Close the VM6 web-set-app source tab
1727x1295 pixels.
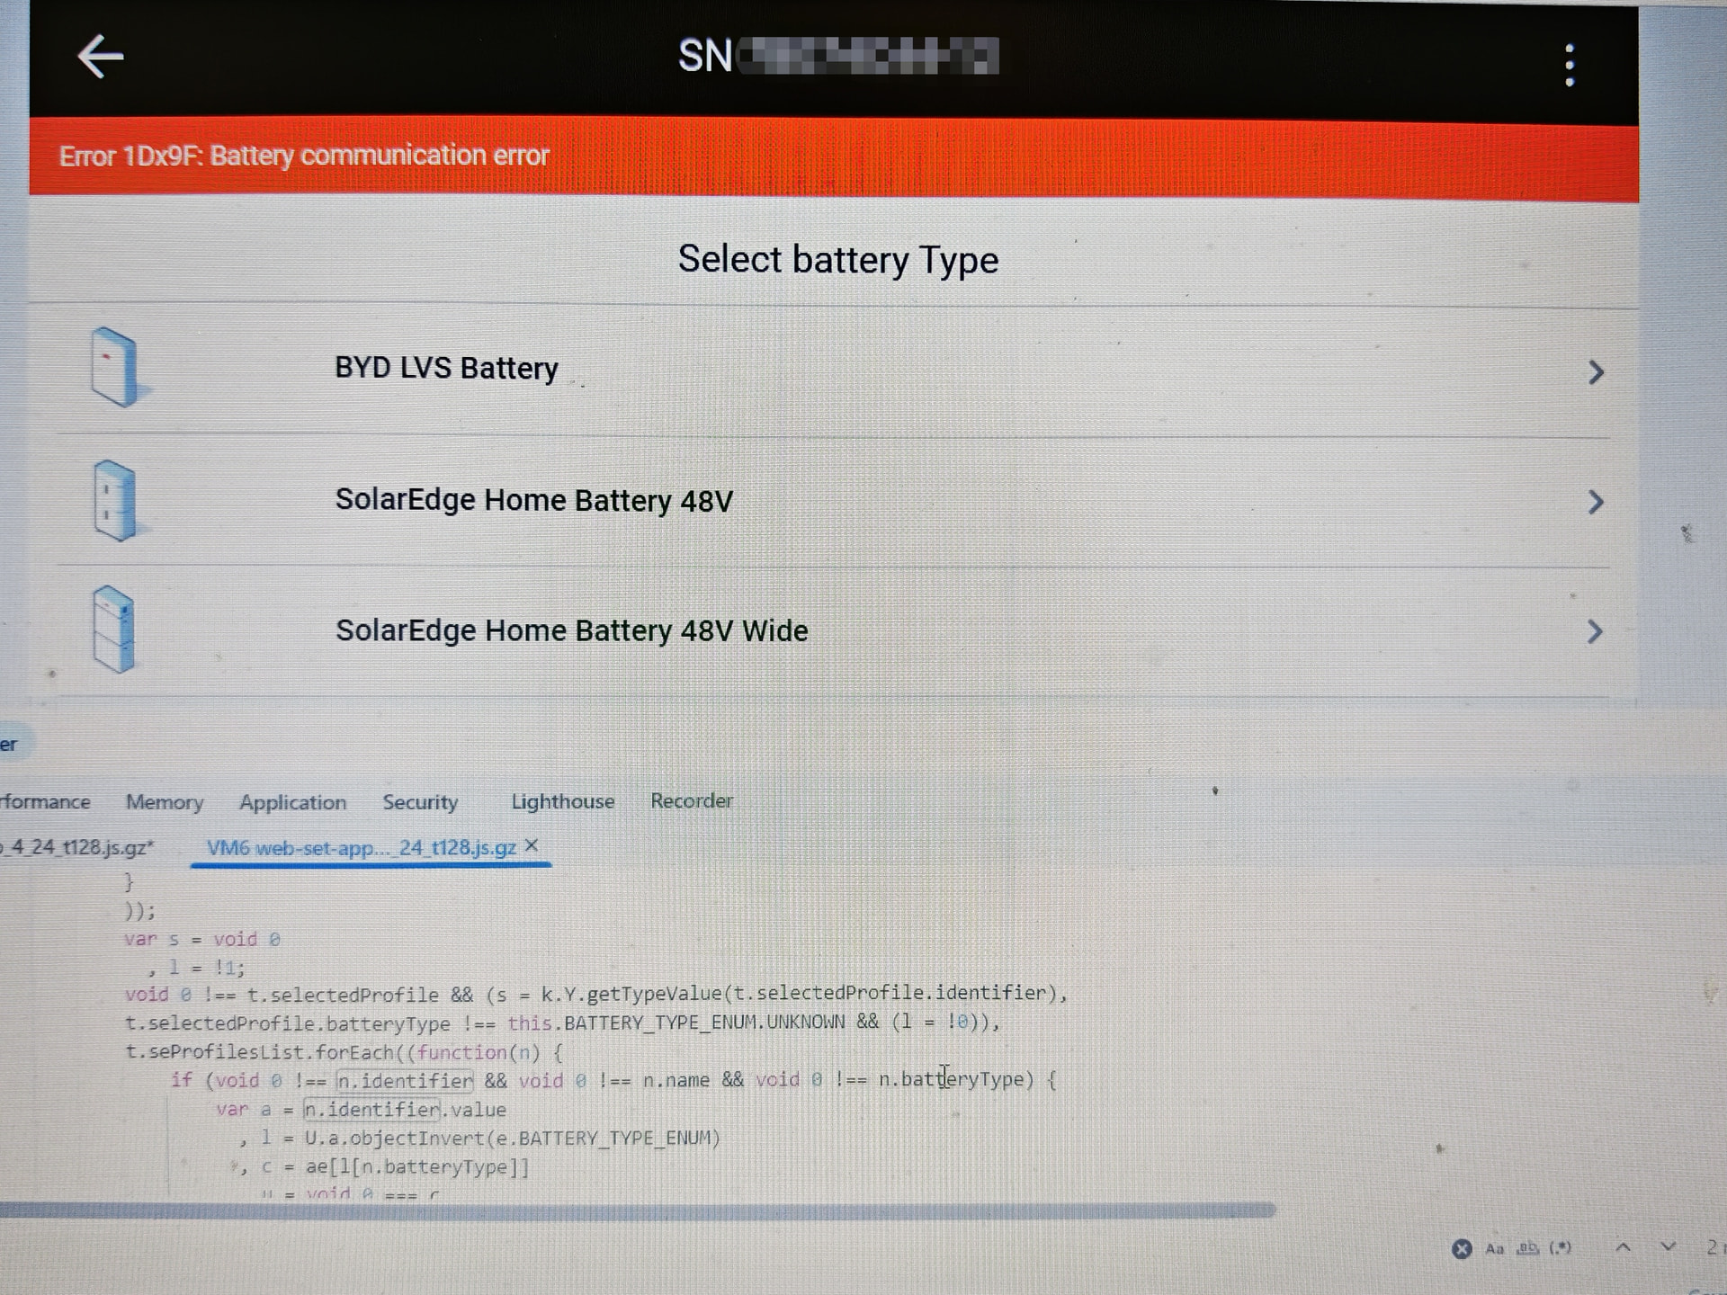coord(532,845)
